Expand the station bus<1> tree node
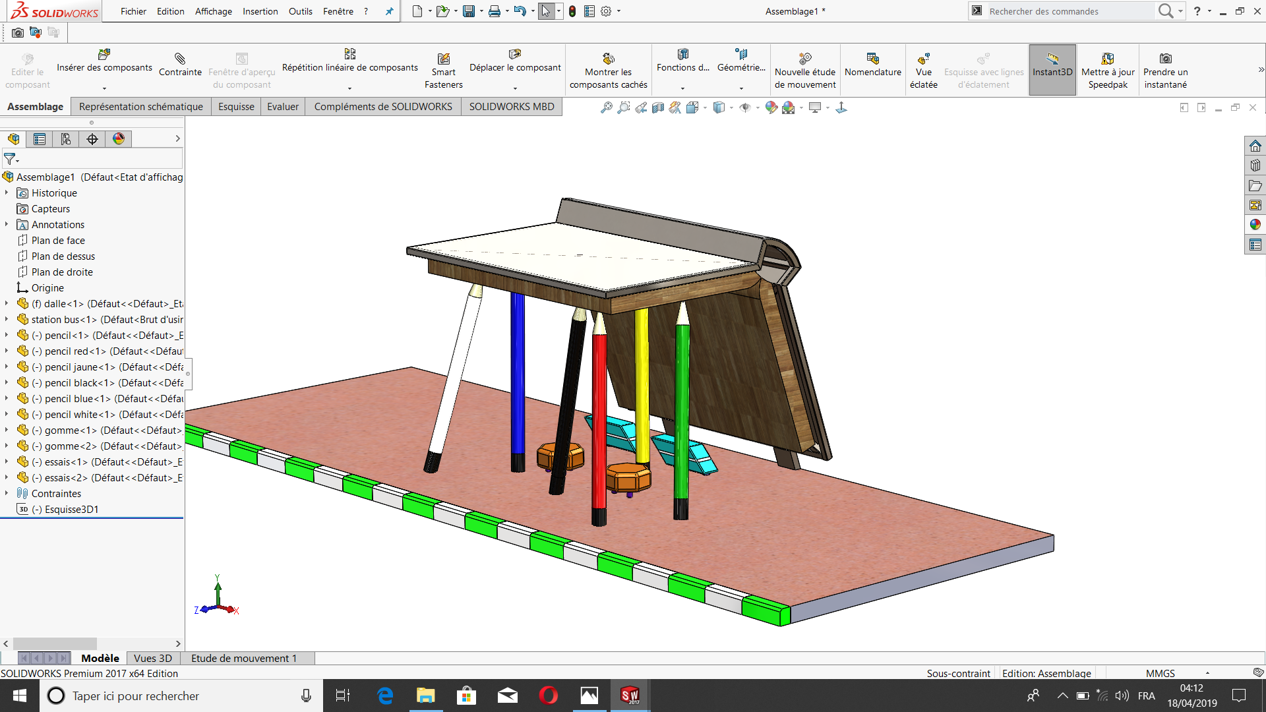1266x712 pixels. (7, 319)
